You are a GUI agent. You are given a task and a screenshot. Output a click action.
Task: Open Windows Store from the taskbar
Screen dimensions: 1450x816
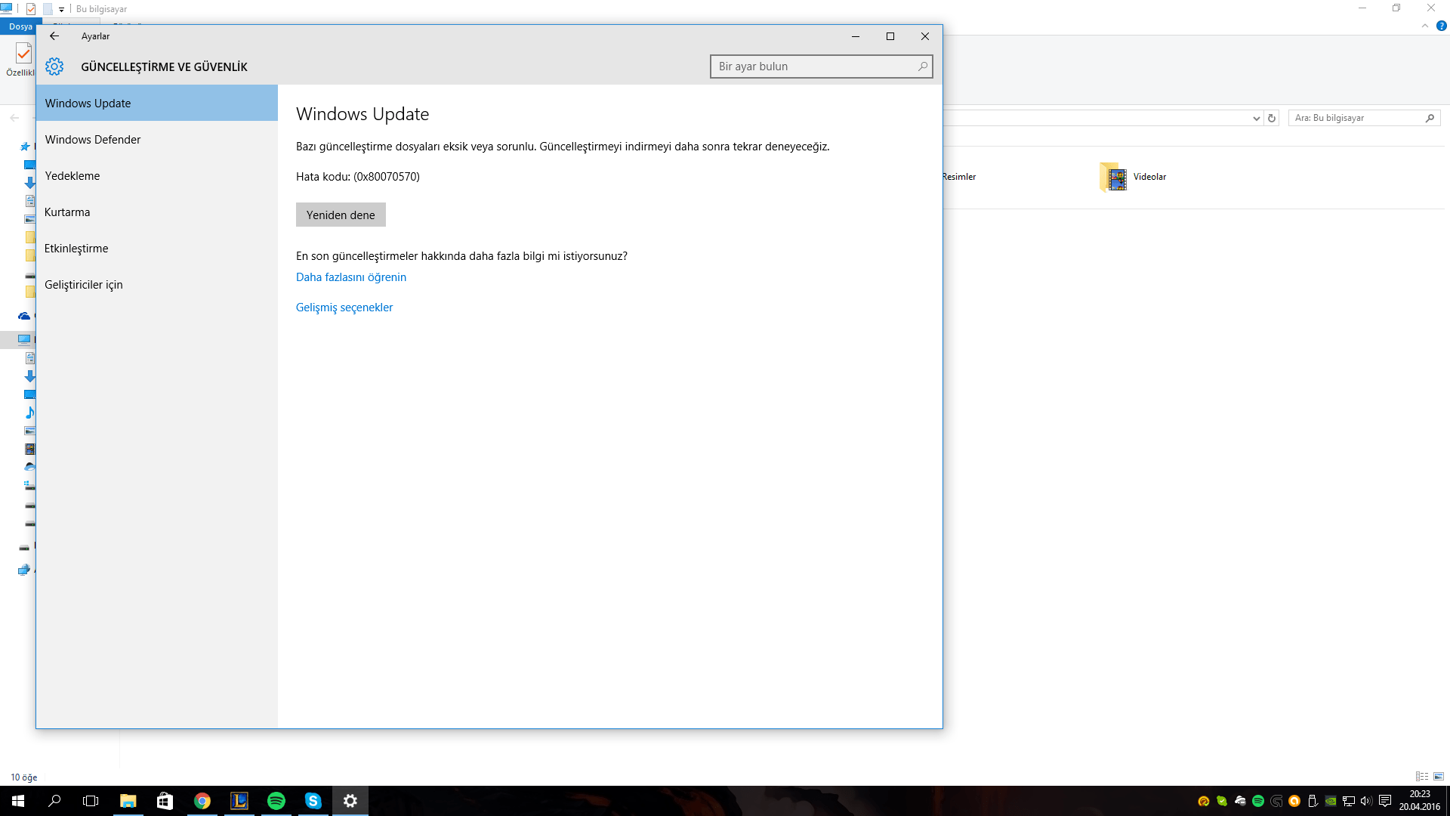165,801
